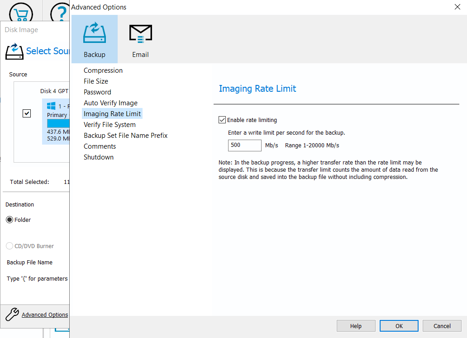Select the Folder destination option
The image size is (467, 338).
click(x=10, y=220)
